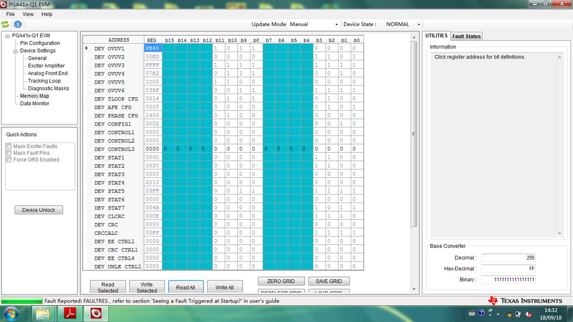Click REG value FFFF for DEV OVUV3

coord(153,65)
